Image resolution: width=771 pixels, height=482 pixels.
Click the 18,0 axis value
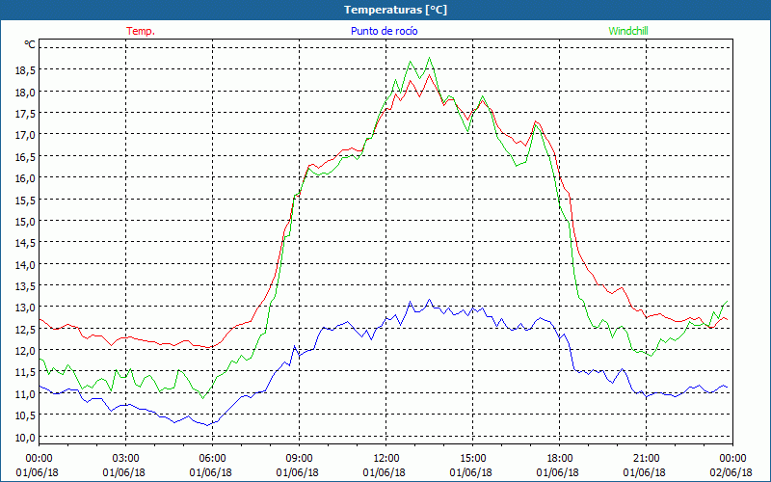click(25, 92)
